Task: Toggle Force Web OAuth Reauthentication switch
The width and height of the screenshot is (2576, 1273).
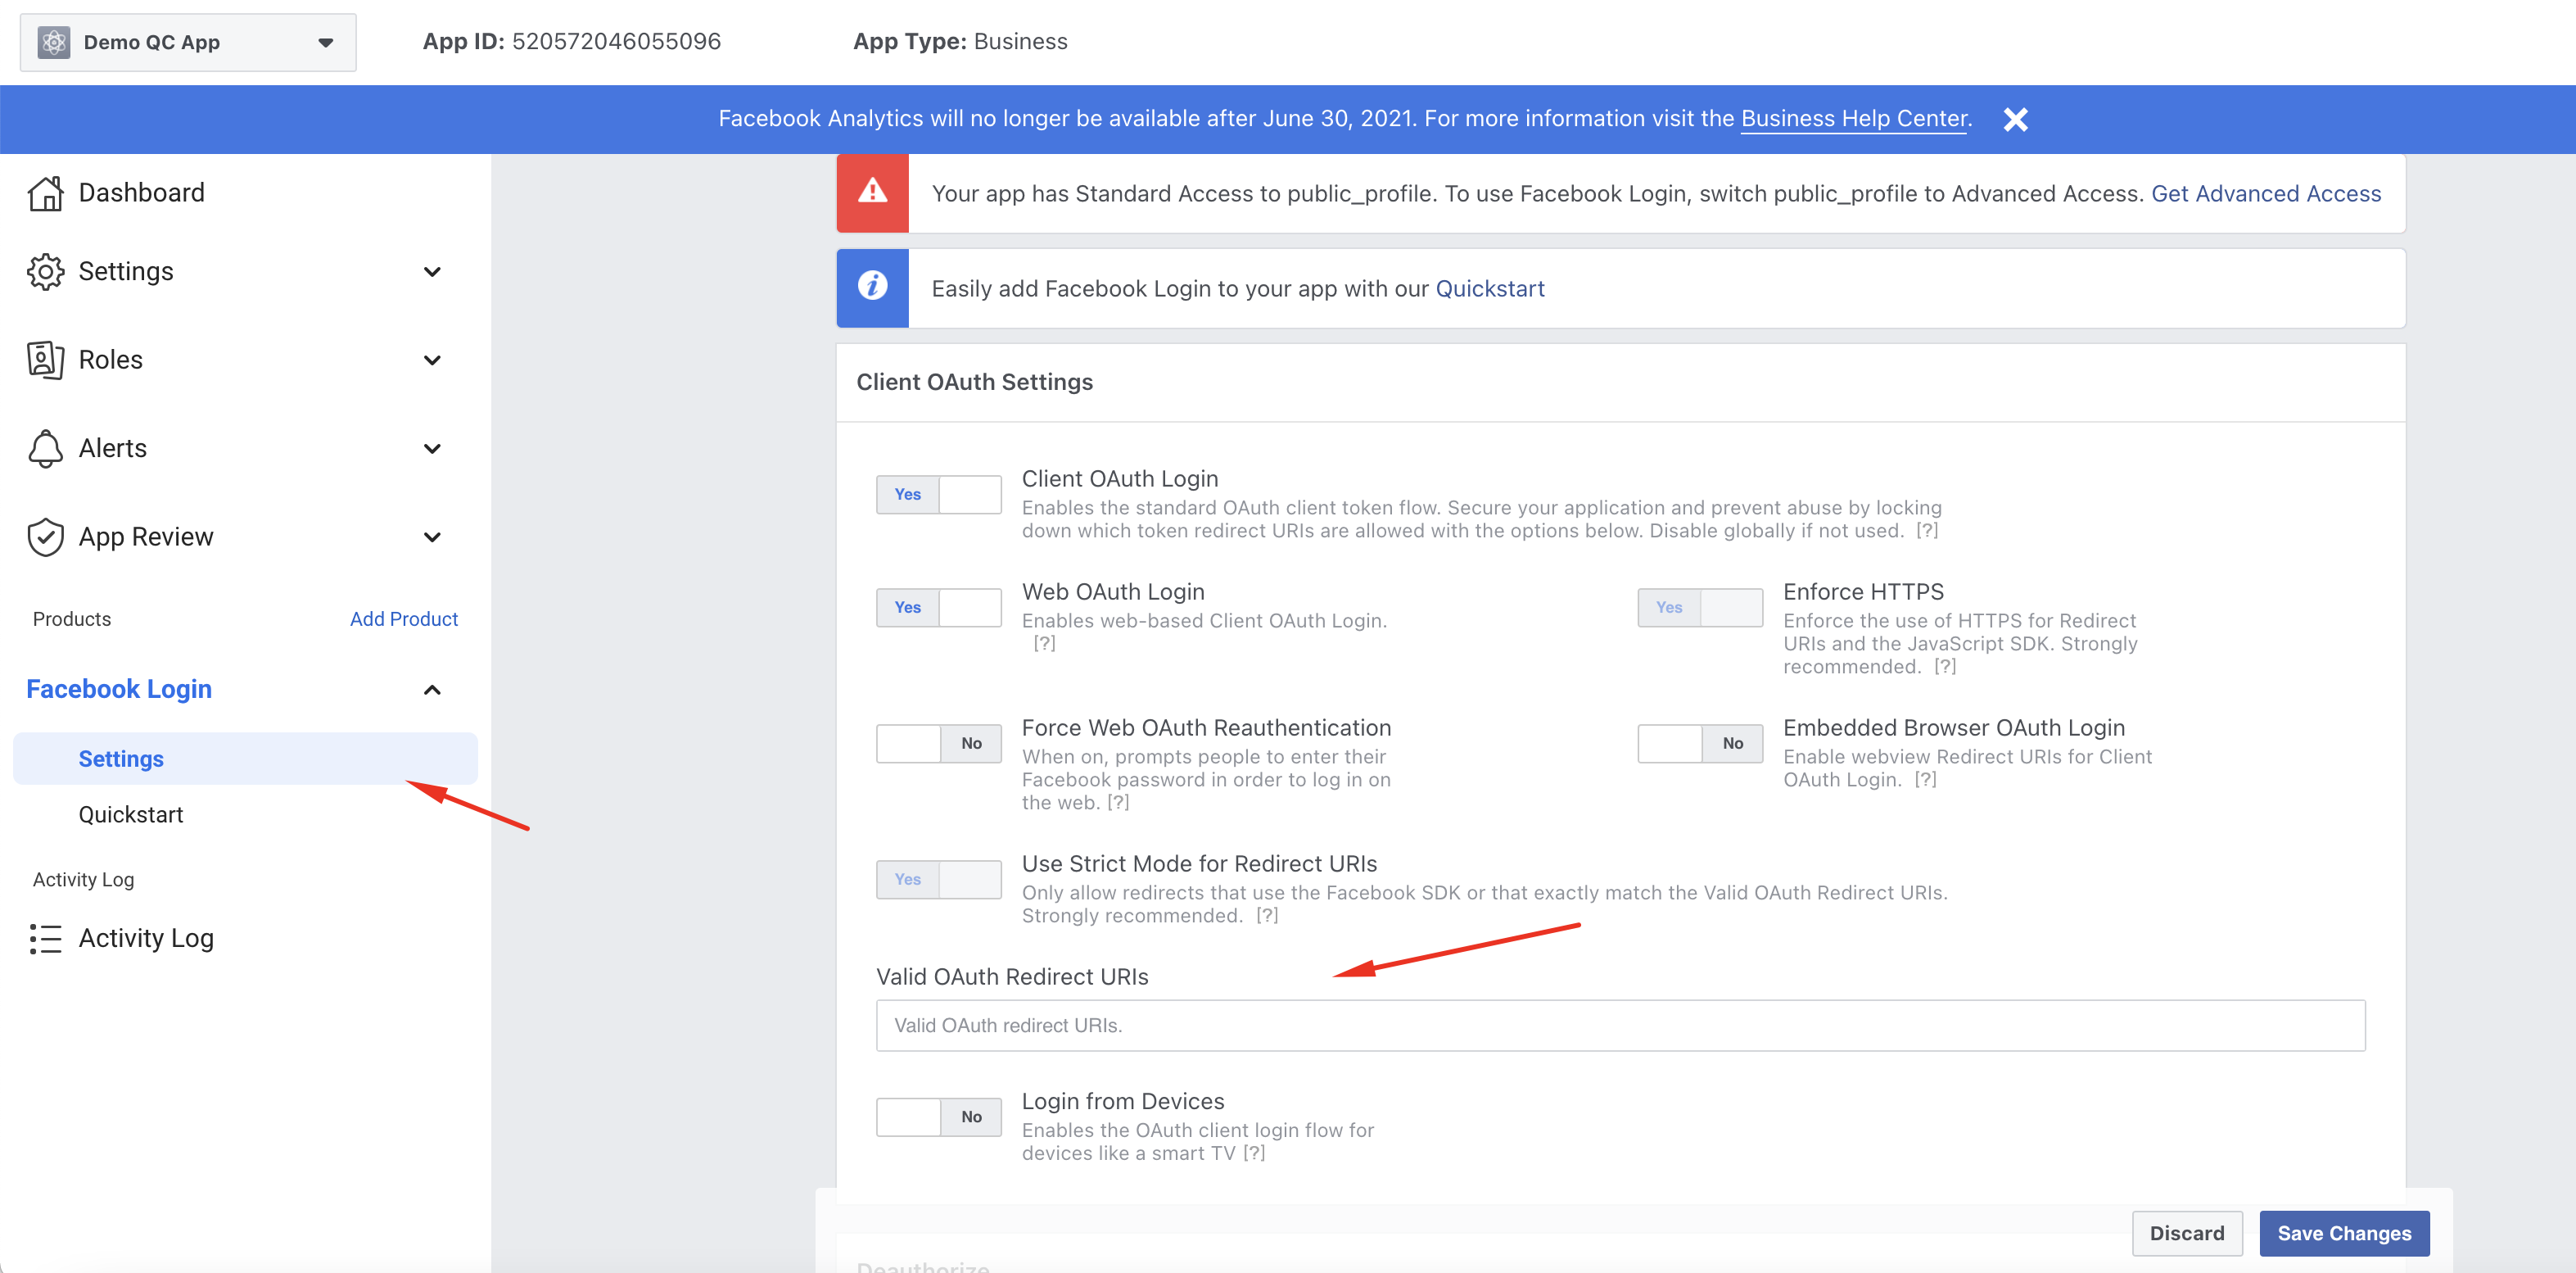Action: click(939, 744)
